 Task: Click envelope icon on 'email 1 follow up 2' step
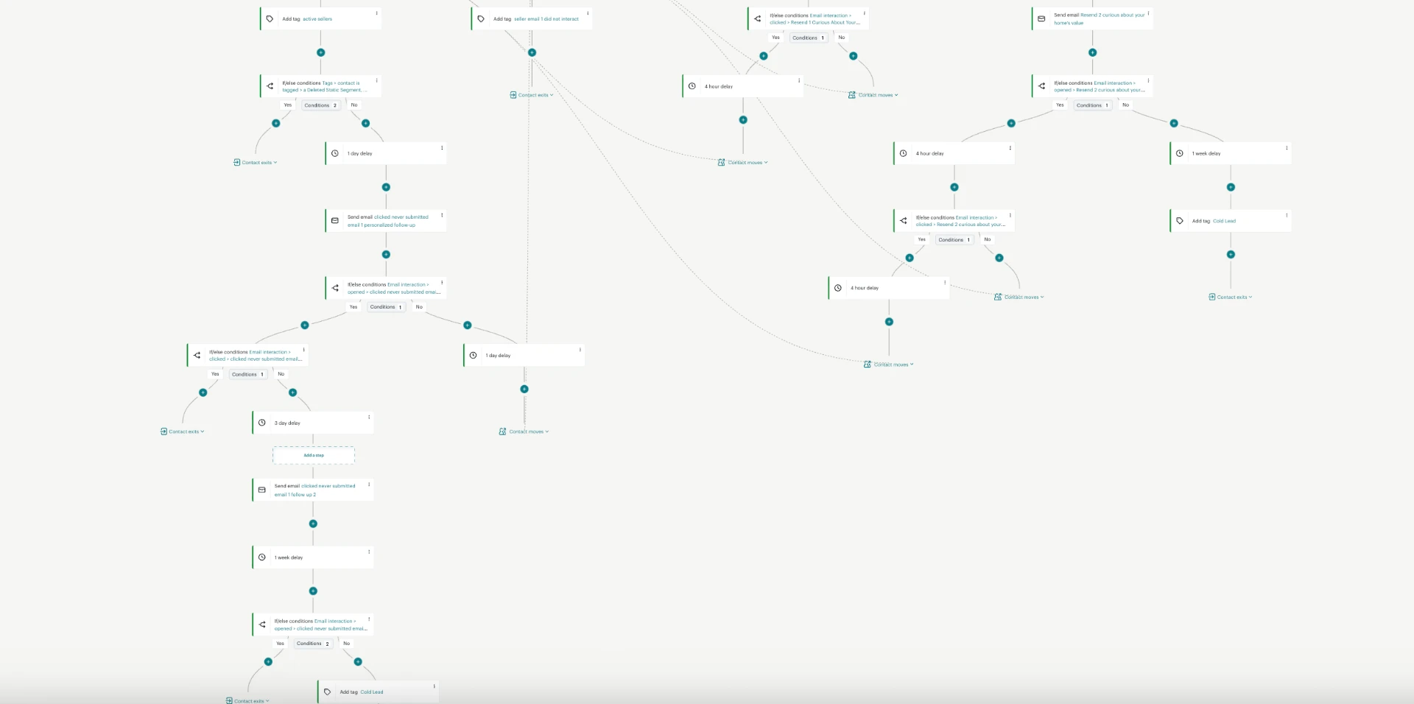[x=261, y=490]
